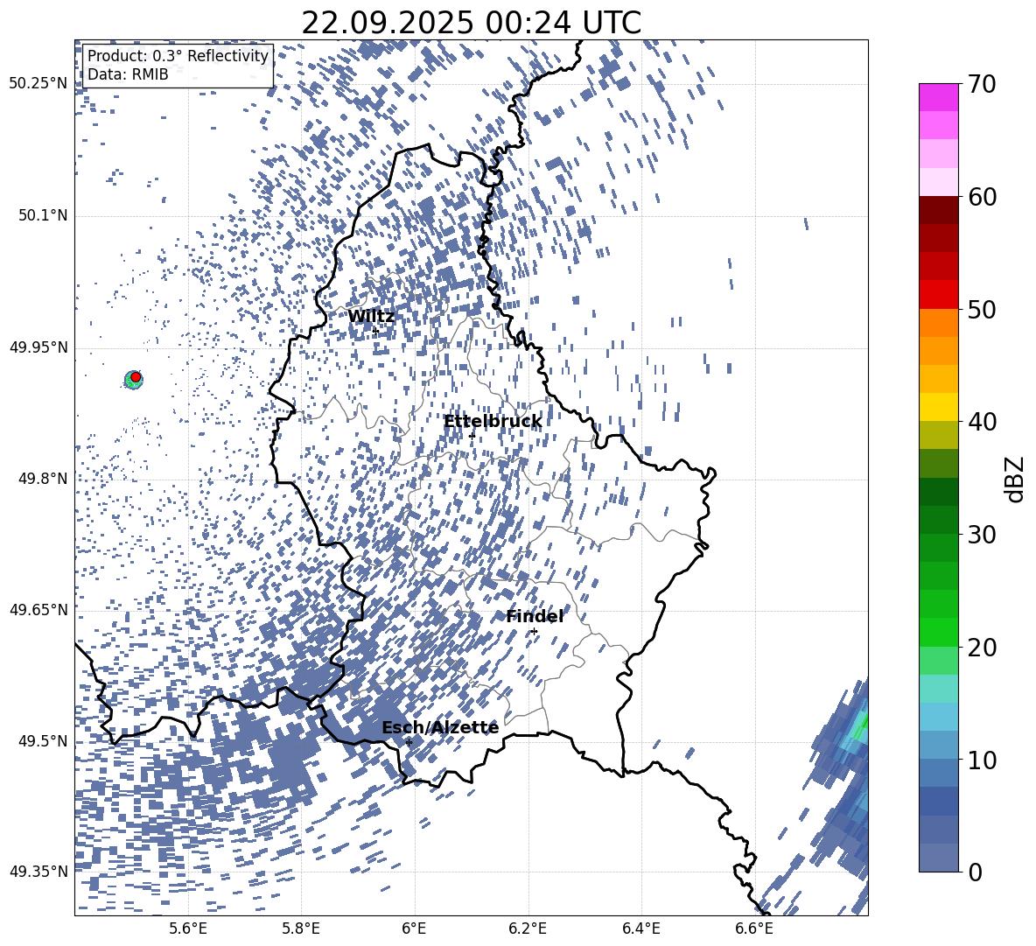Image resolution: width=1036 pixels, height=946 pixels.
Task: Click the dark green swatch above 30 dBZ
Action: [938, 520]
